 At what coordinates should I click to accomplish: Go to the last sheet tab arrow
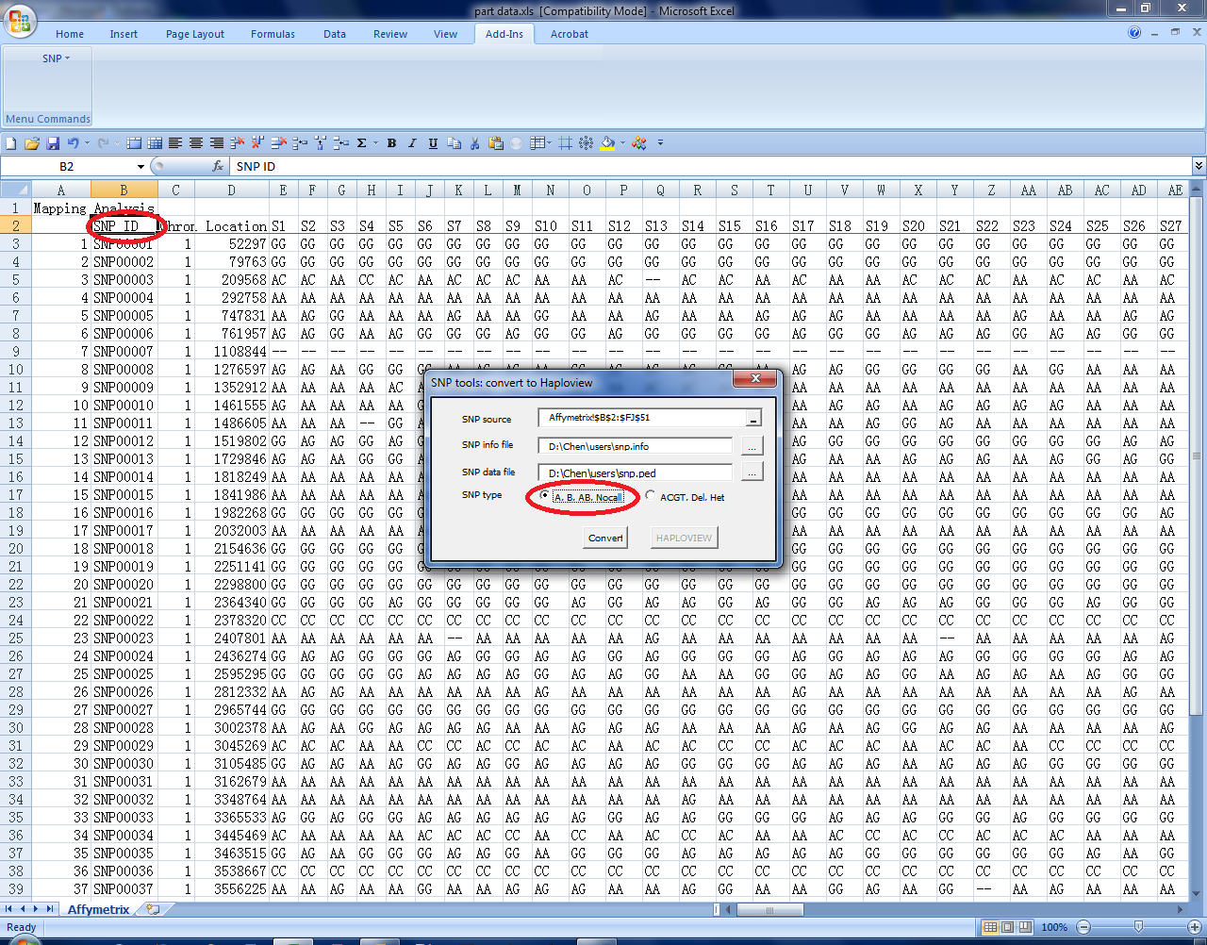(49, 909)
